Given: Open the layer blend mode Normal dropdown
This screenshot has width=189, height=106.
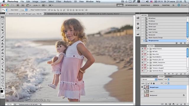Looking at the screenshot, I should coord(149,79).
